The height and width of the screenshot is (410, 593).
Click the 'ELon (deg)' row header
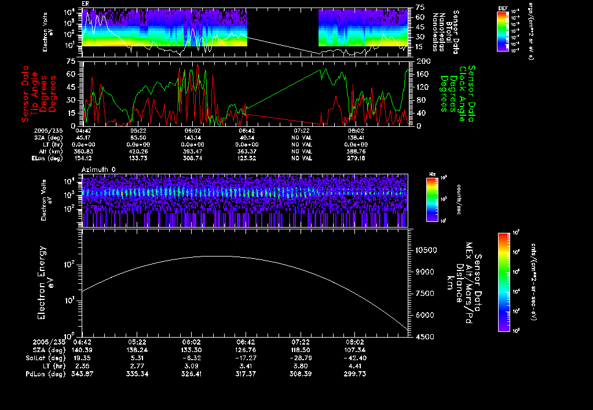[x=47, y=158]
